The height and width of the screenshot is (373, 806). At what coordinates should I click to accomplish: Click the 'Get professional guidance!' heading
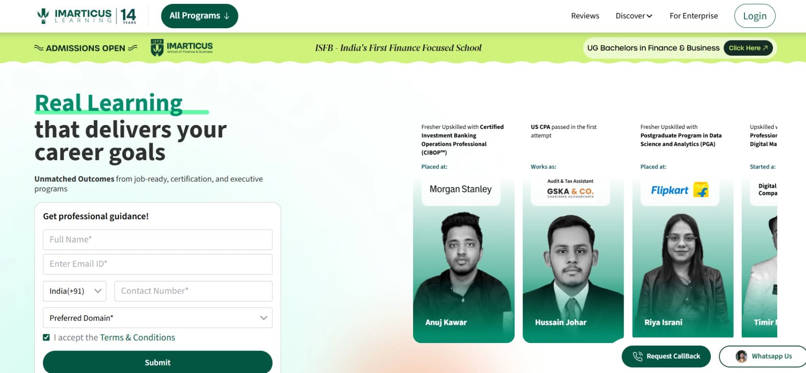pyautogui.click(x=96, y=216)
